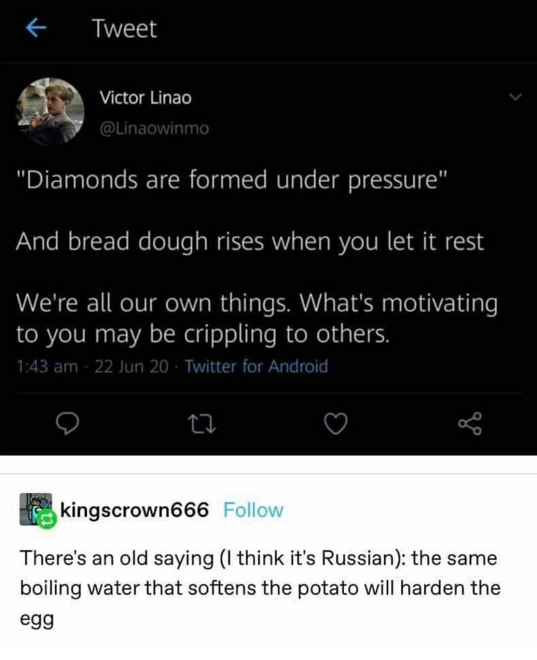Click the bread dough rises sentence
Screen dimensions: 537x660
coord(250,241)
